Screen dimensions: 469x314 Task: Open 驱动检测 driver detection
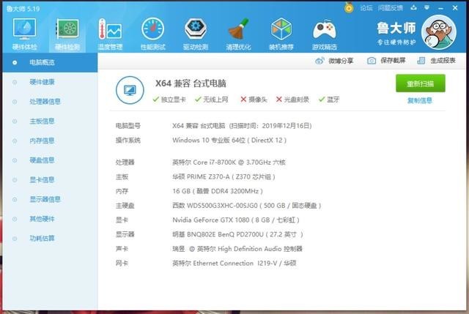click(196, 34)
